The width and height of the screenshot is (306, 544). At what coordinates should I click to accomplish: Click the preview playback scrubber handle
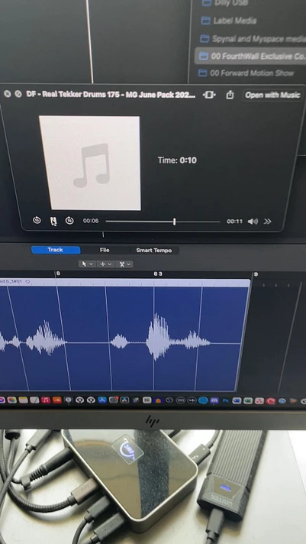point(174,222)
